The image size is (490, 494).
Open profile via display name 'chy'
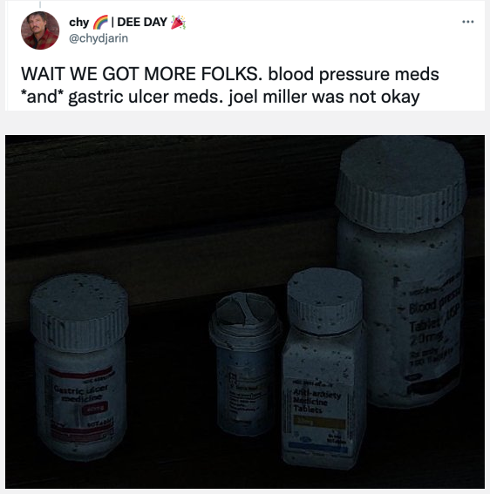click(x=79, y=23)
